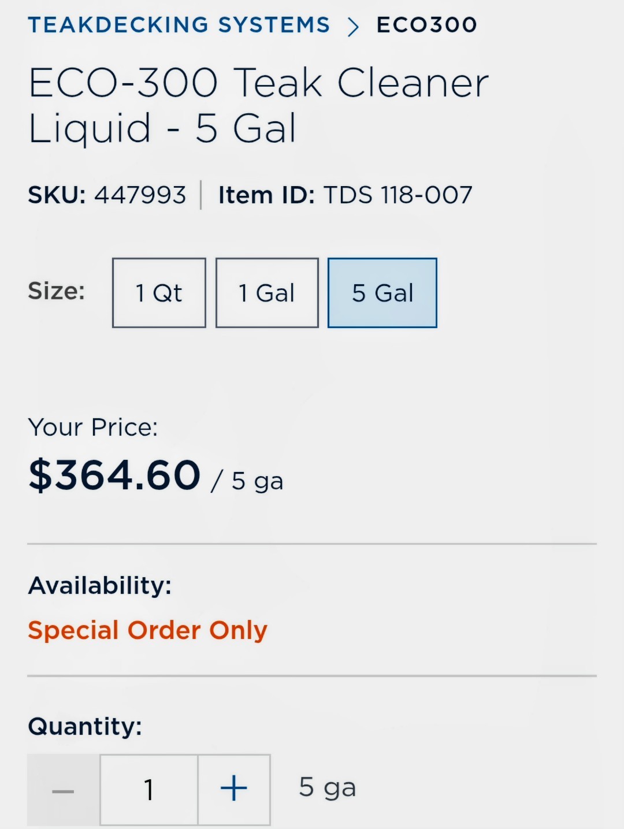Decrease quantity with the minus icon
The width and height of the screenshot is (624, 829).
[x=63, y=790]
